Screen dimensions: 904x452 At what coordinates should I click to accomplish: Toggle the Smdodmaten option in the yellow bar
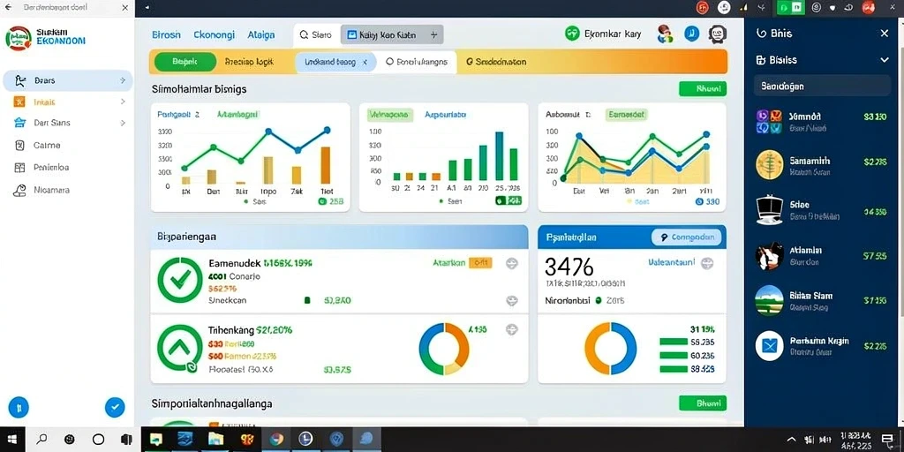[496, 62]
